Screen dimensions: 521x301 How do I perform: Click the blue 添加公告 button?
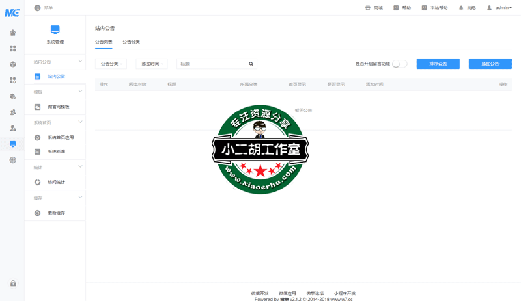click(x=490, y=64)
